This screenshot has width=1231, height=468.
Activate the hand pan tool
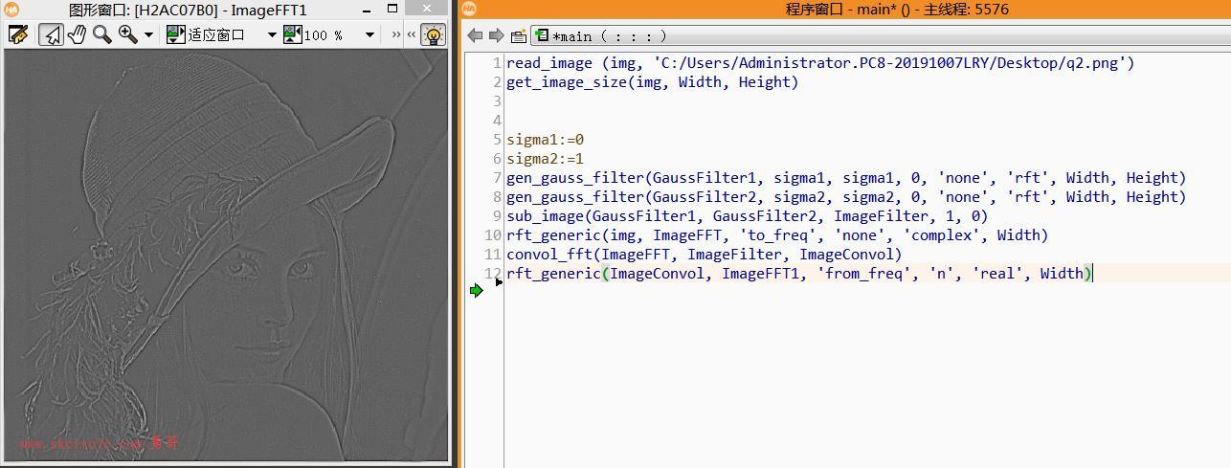pos(77,34)
